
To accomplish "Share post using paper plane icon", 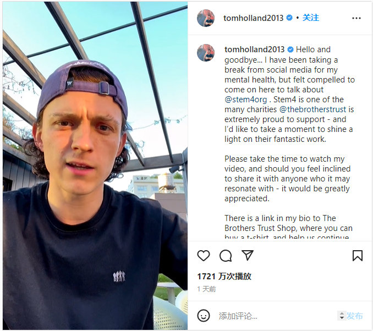I will click(x=248, y=255).
